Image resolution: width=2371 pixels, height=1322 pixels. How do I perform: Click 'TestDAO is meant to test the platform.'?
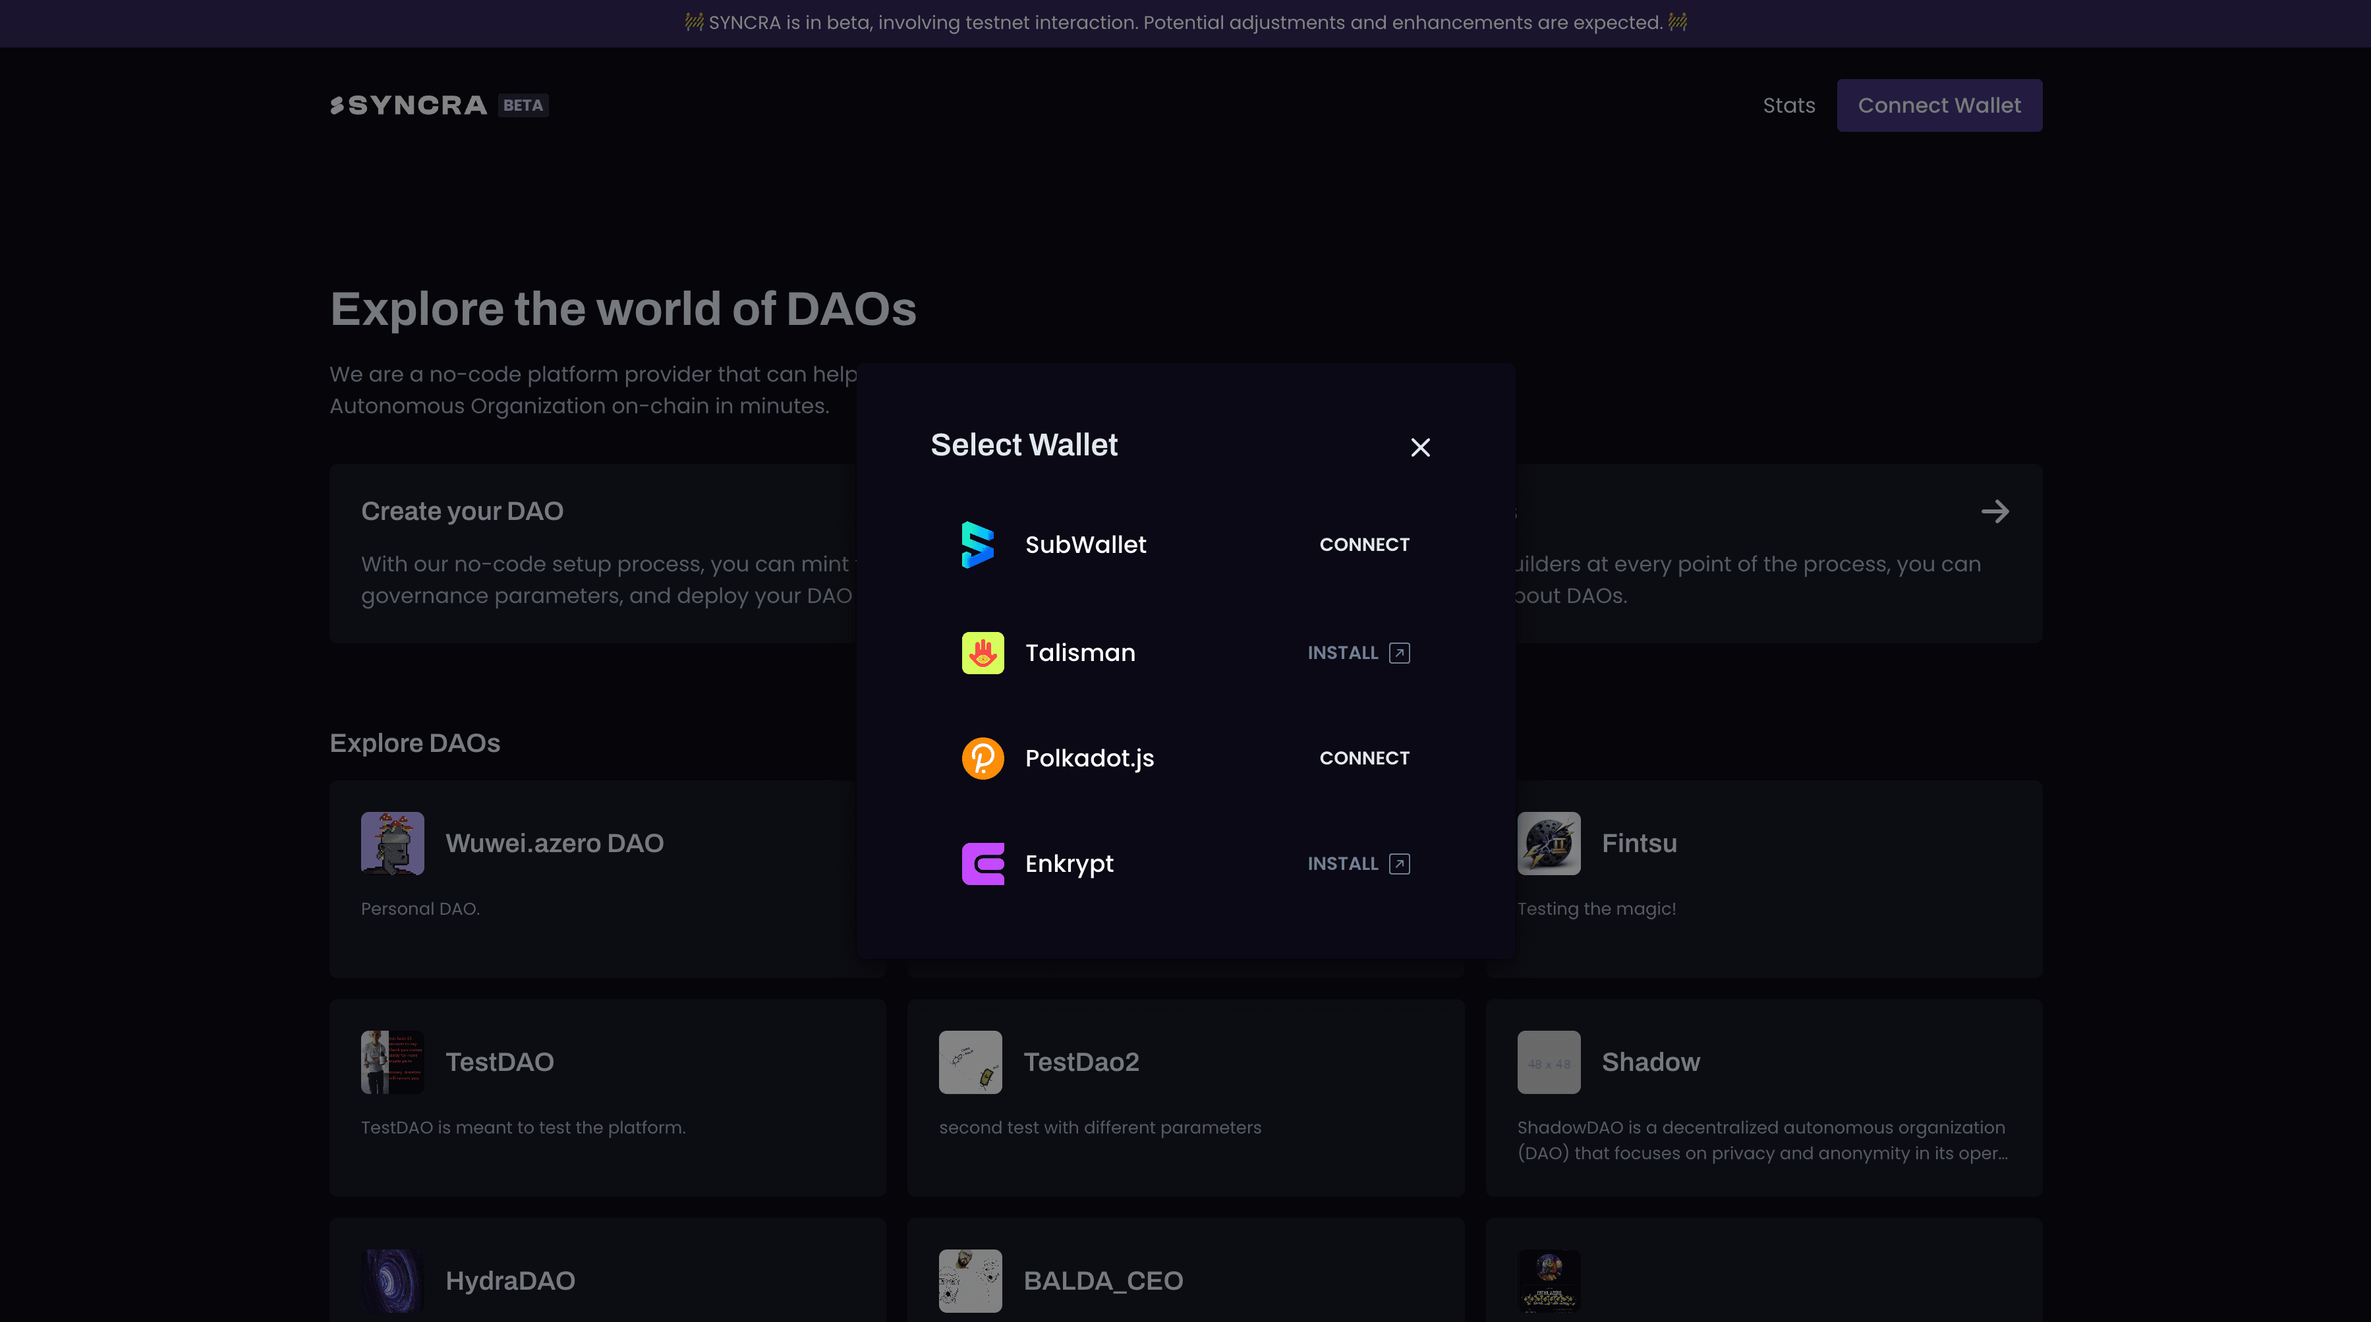coord(523,1128)
